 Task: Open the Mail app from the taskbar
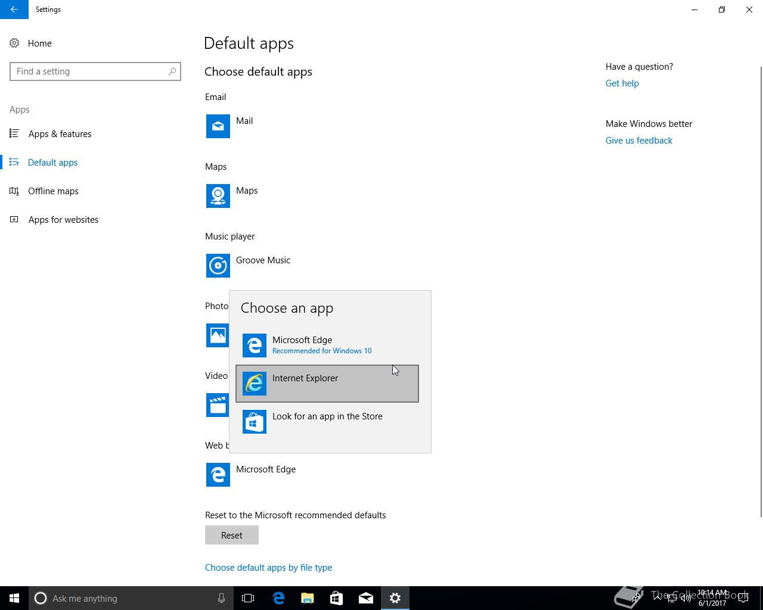pos(366,598)
